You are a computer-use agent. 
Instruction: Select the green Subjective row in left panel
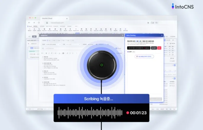click(x=34, y=51)
